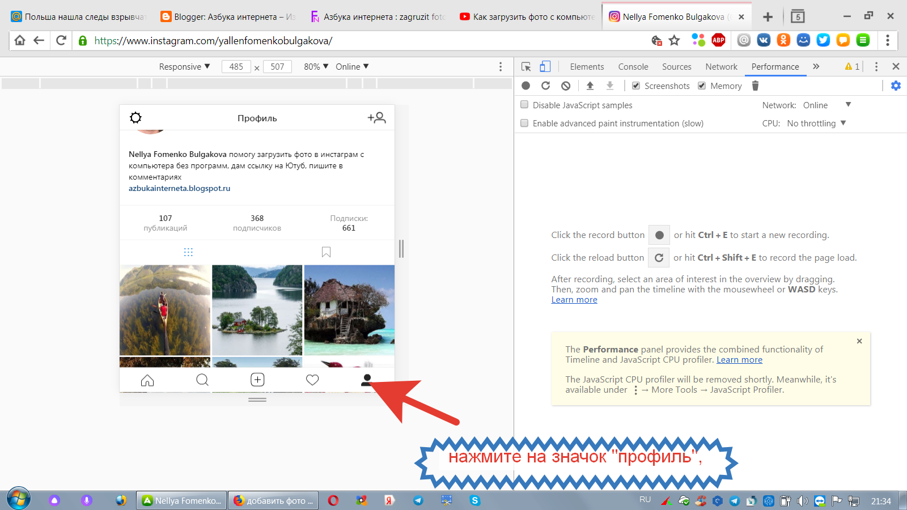
Task: Switch to the Sources tab
Action: [x=677, y=67]
